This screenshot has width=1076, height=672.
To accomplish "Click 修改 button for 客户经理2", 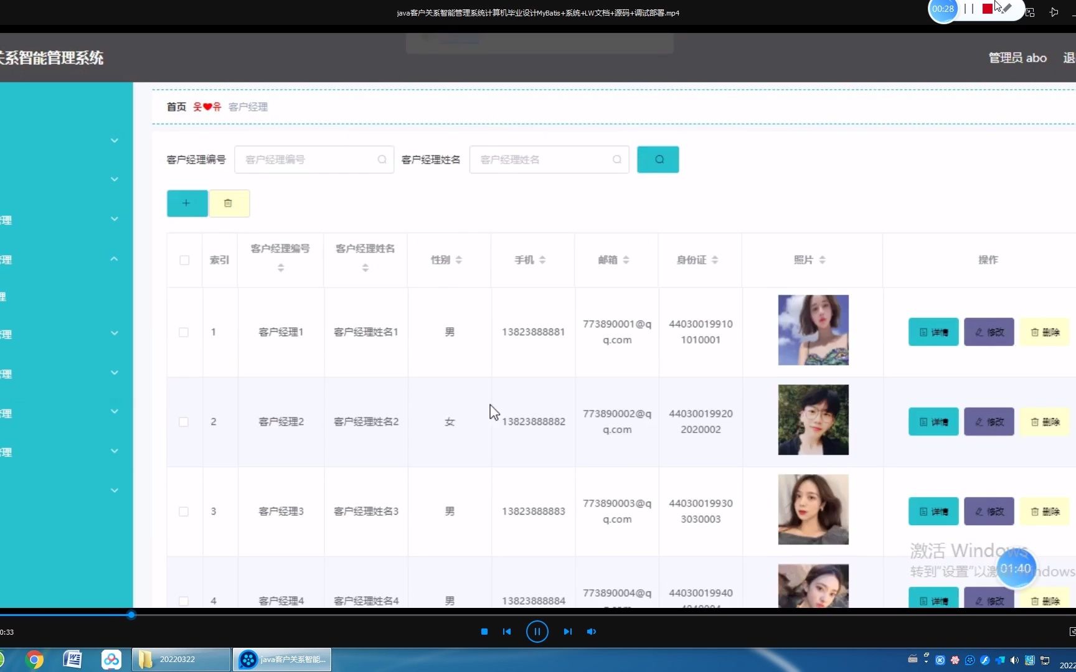I will (x=988, y=421).
